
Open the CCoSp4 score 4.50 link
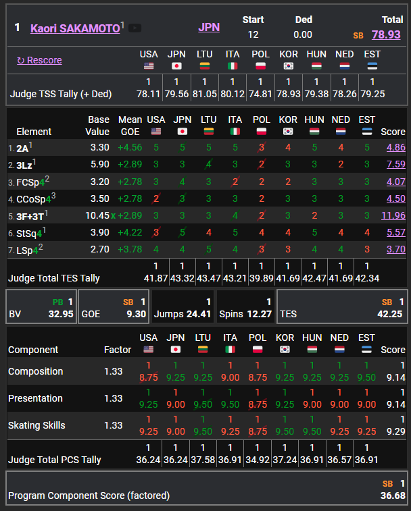click(395, 198)
